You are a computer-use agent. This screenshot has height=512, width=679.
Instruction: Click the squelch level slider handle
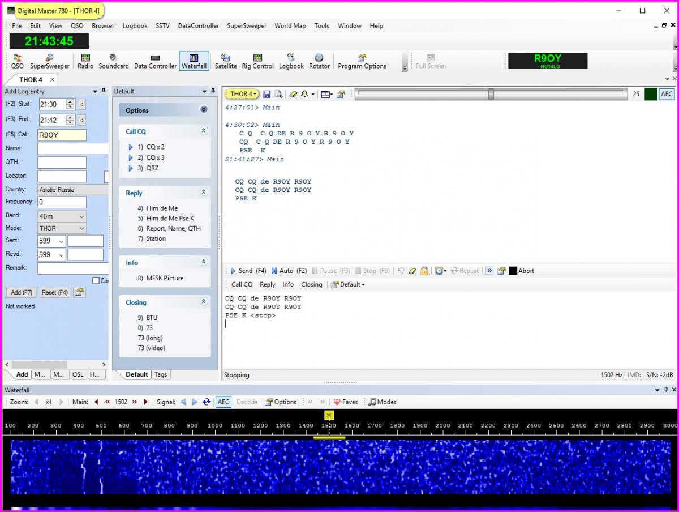(x=491, y=94)
